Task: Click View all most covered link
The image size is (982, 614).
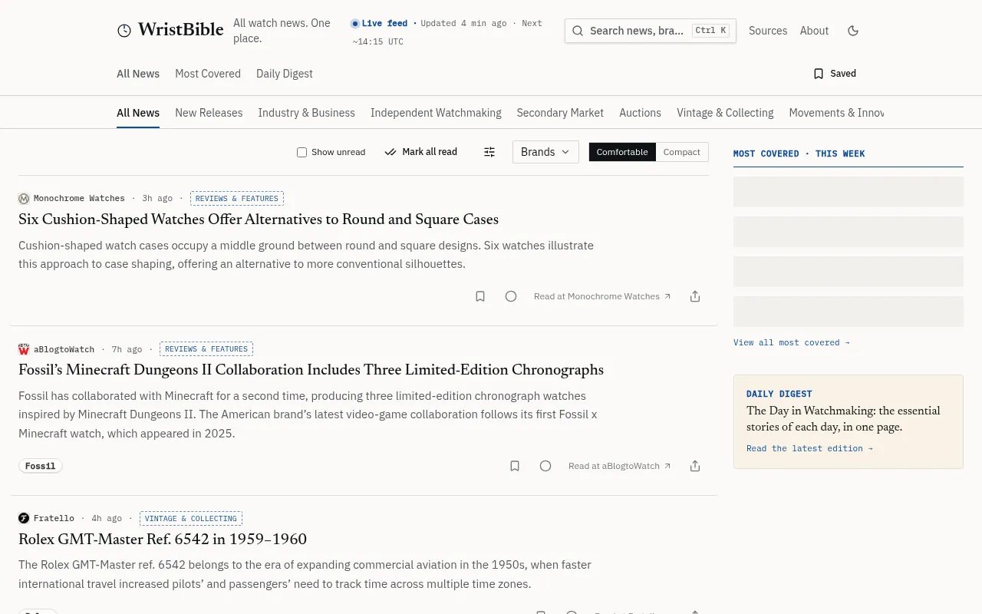Action: point(792,342)
